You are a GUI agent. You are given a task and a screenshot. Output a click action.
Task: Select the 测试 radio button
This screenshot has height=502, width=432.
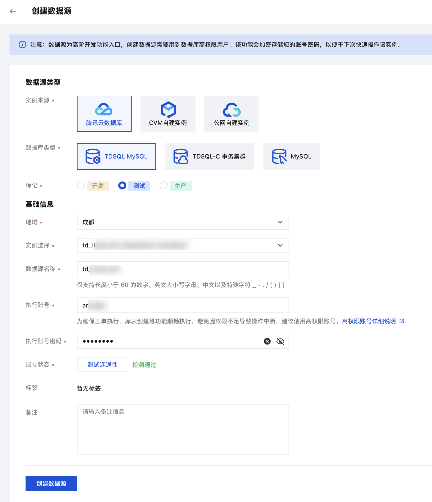click(122, 186)
